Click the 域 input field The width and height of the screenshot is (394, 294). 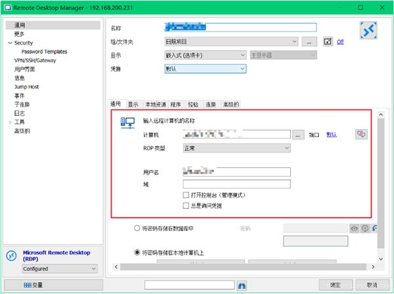point(236,184)
